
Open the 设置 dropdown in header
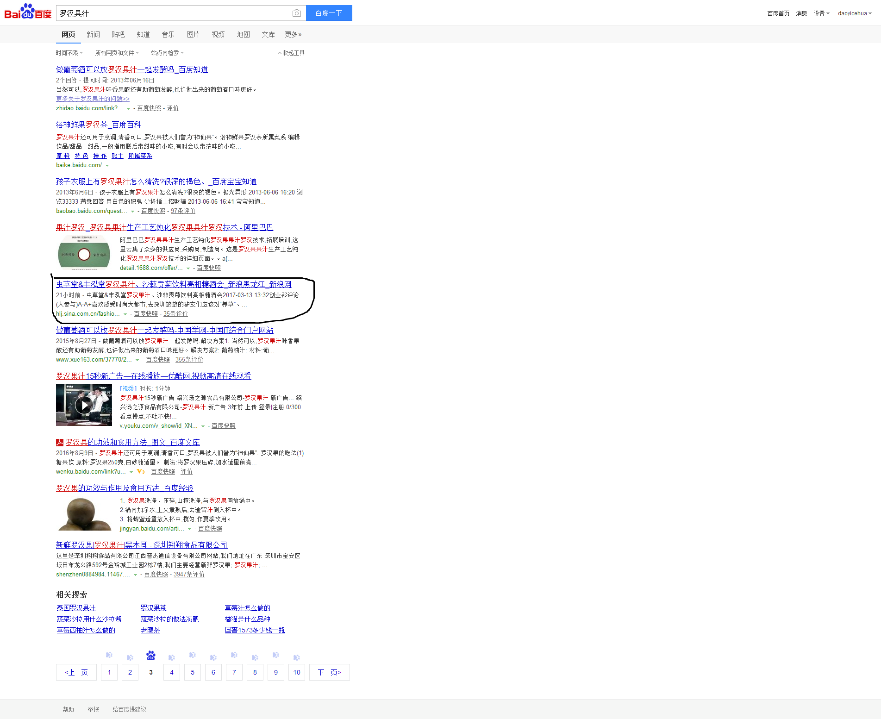pos(821,13)
